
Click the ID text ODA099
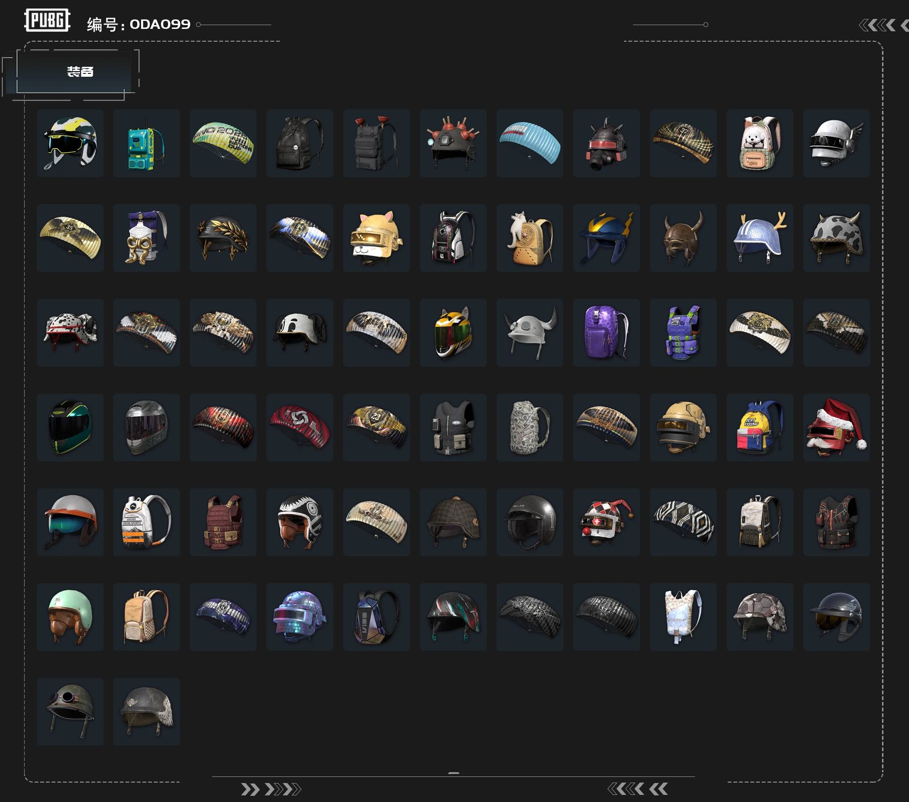pyautogui.click(x=160, y=24)
